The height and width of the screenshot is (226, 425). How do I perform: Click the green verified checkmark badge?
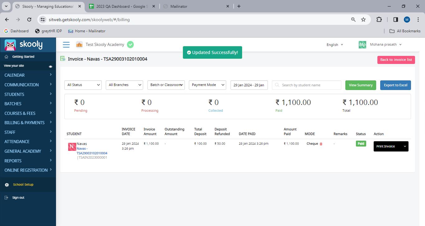click(130, 45)
